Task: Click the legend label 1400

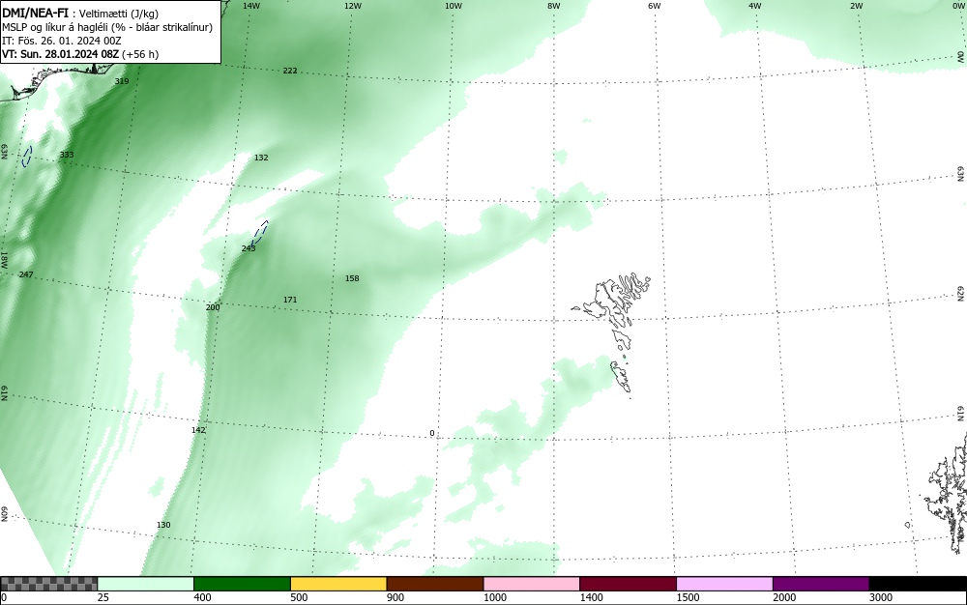Action: 592,597
